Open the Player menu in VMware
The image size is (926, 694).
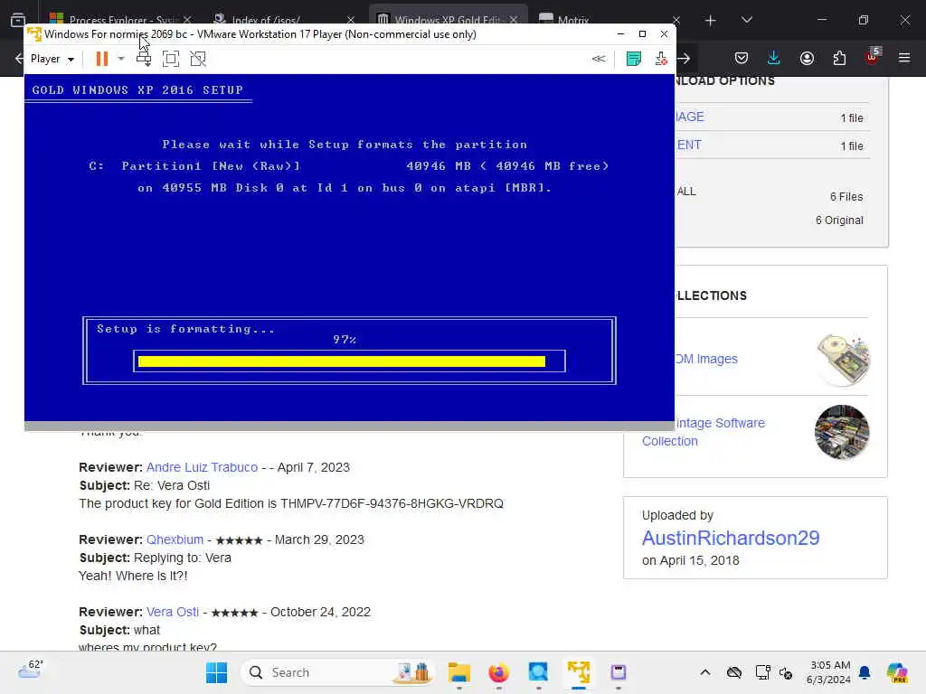[x=52, y=59]
